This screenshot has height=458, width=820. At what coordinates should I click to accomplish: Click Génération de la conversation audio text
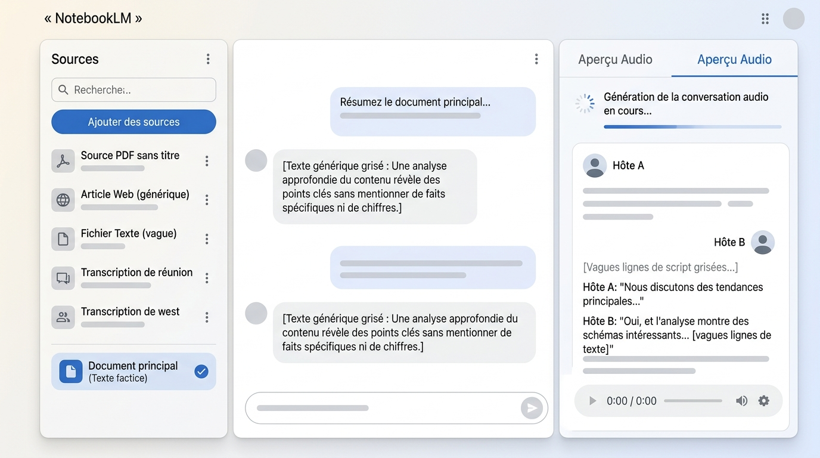coord(686,104)
